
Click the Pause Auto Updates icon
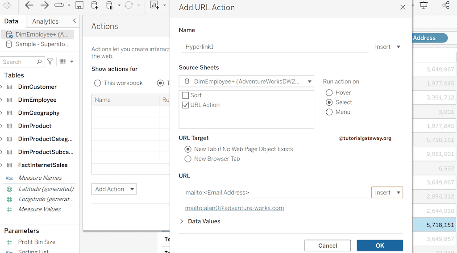tap(110, 5)
